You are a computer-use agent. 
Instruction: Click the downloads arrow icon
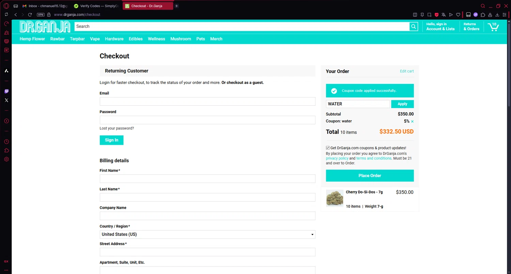tap(497, 15)
